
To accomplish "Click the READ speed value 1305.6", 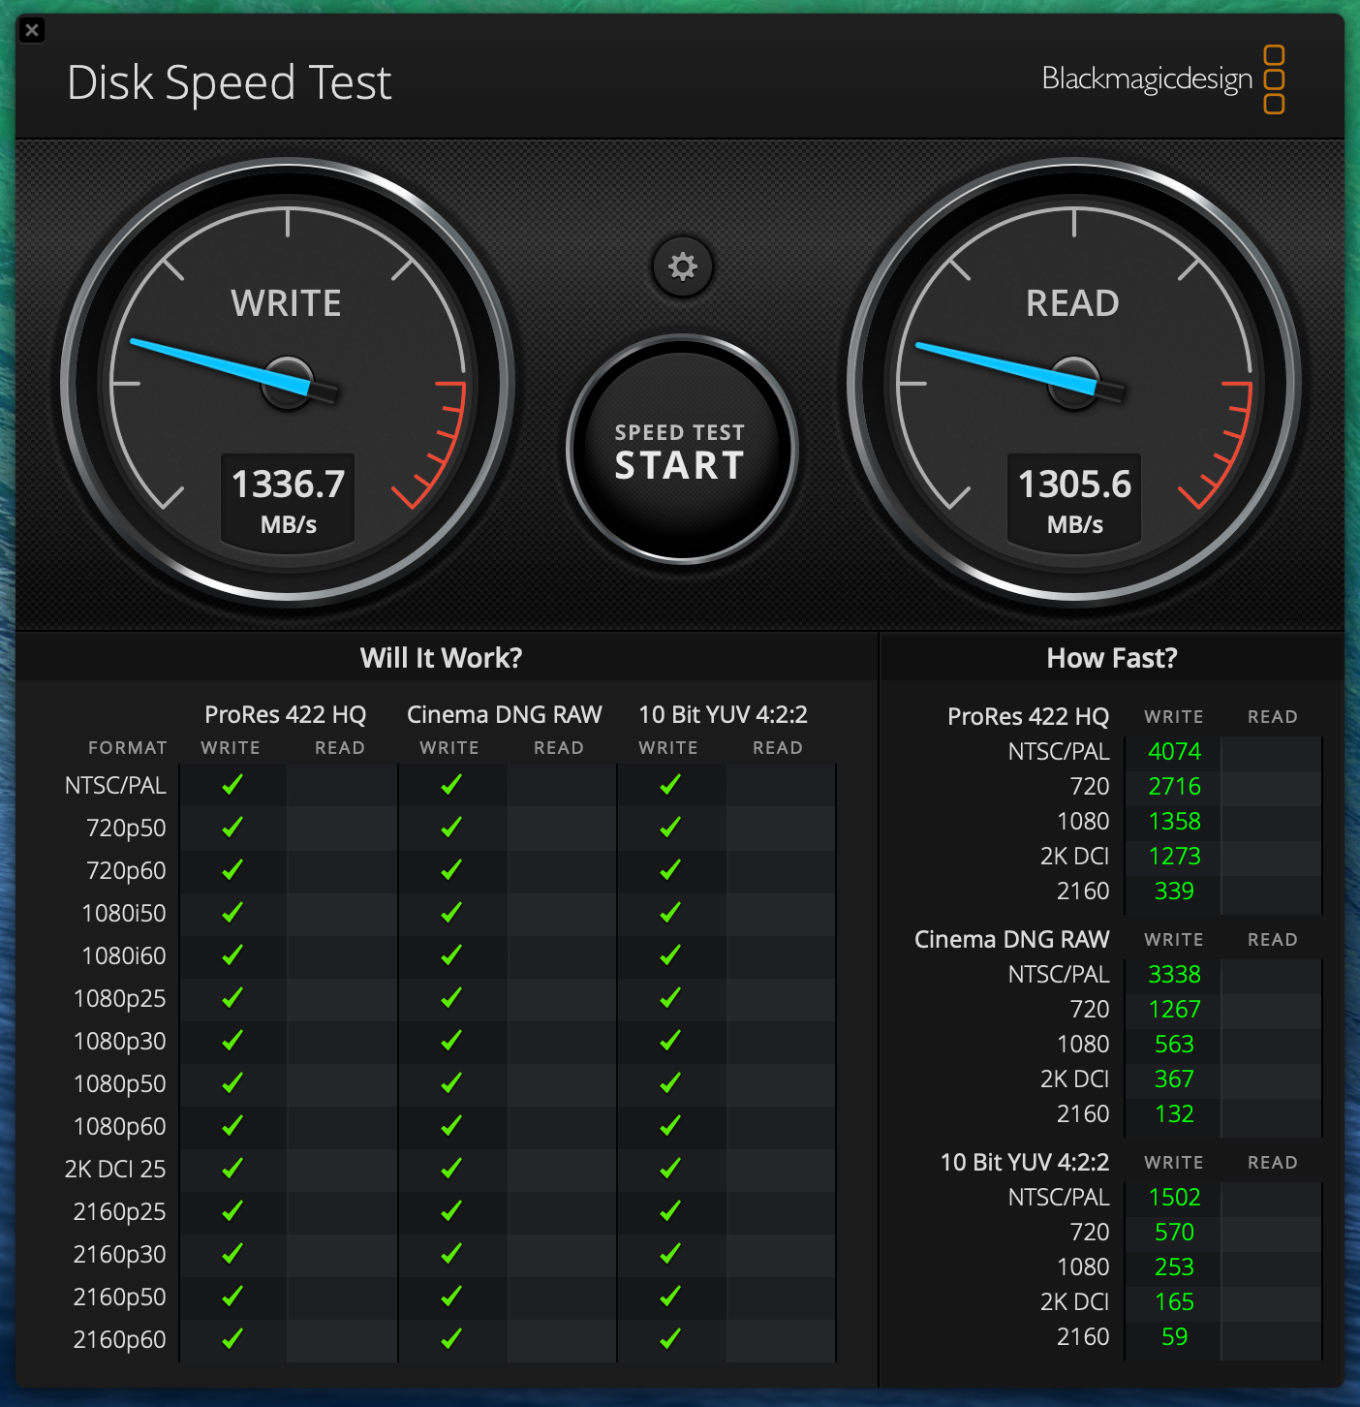I will point(1074,485).
